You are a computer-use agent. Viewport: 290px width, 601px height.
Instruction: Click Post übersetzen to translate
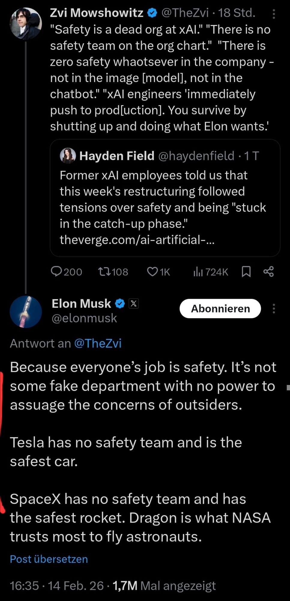click(49, 559)
